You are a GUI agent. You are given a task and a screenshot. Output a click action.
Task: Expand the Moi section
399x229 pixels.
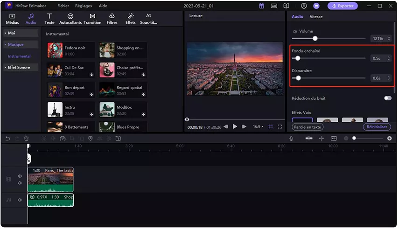(21, 33)
